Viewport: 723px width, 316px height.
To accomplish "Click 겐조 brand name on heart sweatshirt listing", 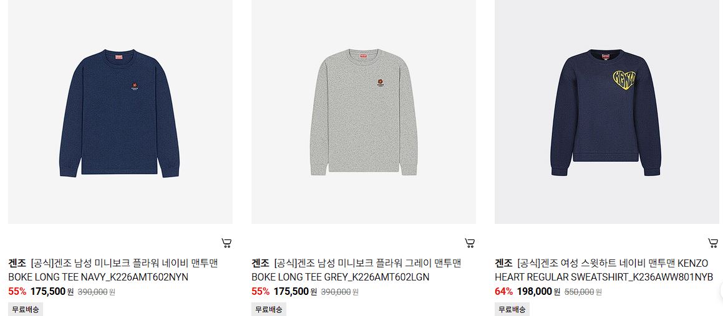I will coord(503,264).
